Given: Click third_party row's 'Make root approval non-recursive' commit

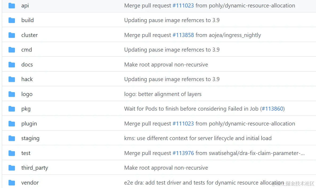Looking at the screenshot, I should pos(166,168).
